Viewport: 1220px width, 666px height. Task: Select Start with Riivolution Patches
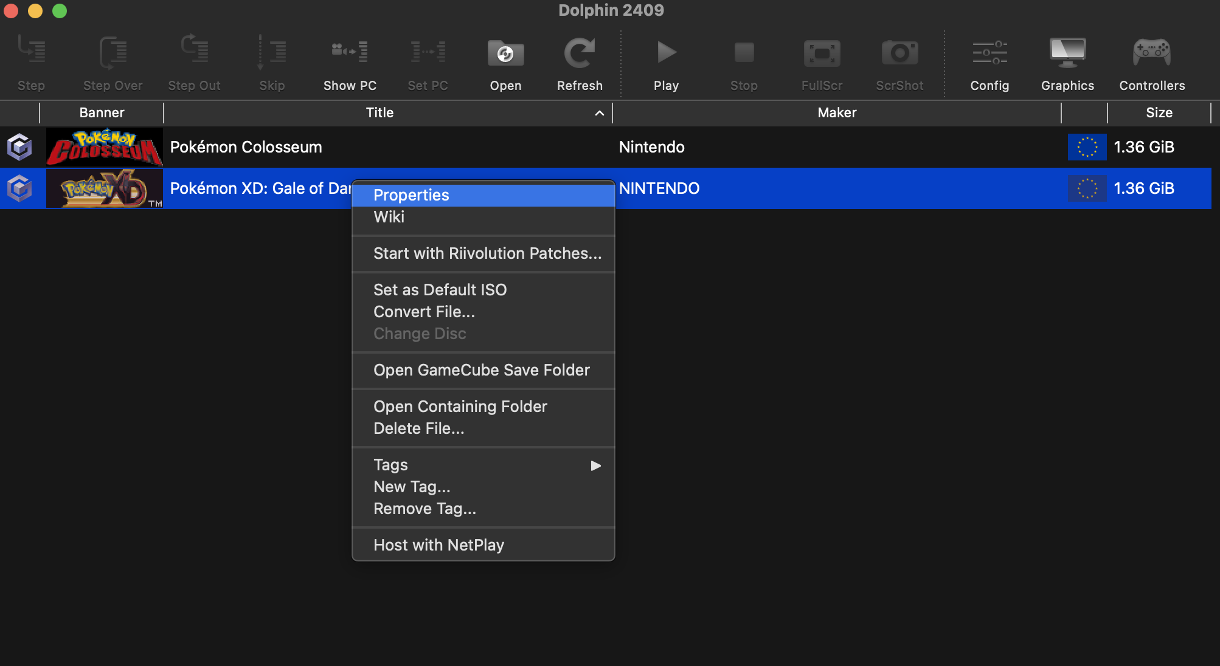(483, 253)
